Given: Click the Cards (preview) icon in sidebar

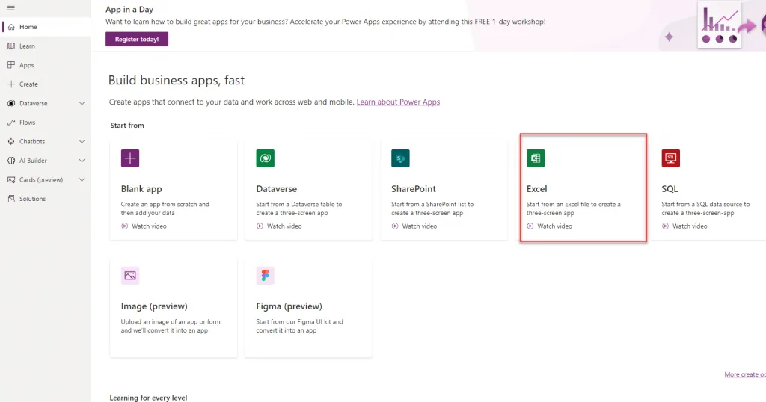Looking at the screenshot, I should (11, 179).
